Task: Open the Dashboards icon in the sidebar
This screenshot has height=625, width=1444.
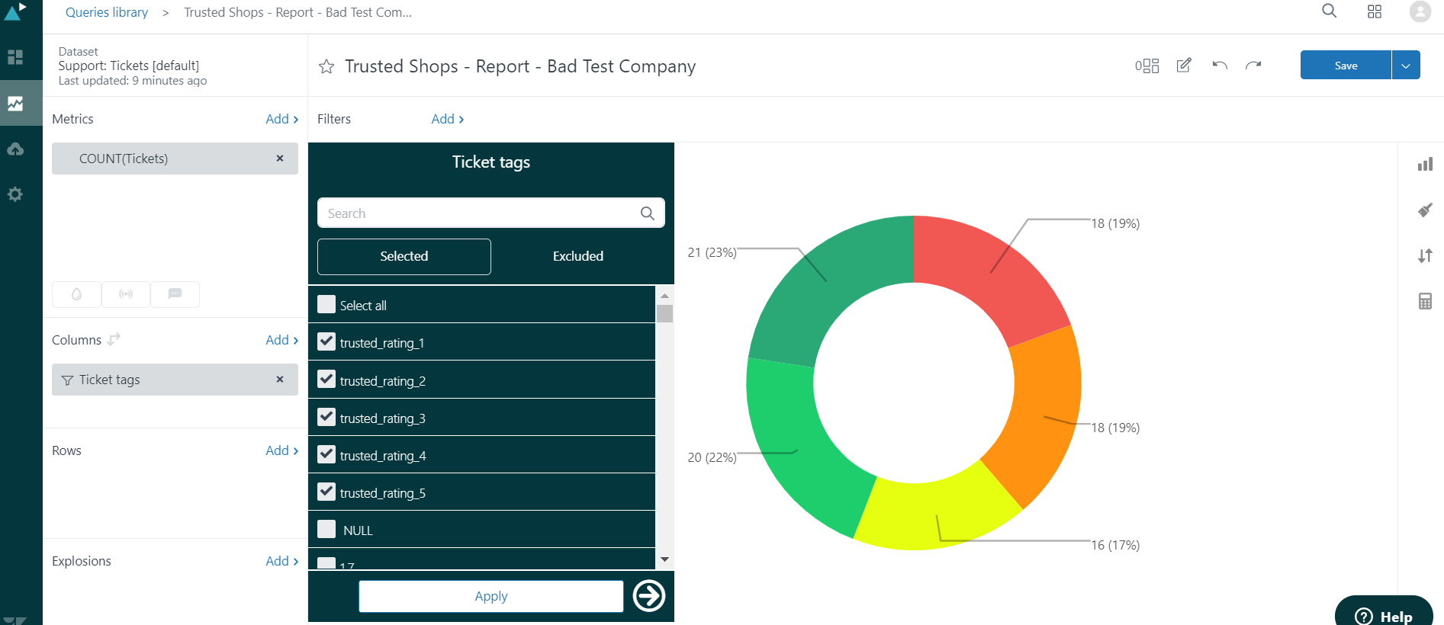Action: pos(15,57)
